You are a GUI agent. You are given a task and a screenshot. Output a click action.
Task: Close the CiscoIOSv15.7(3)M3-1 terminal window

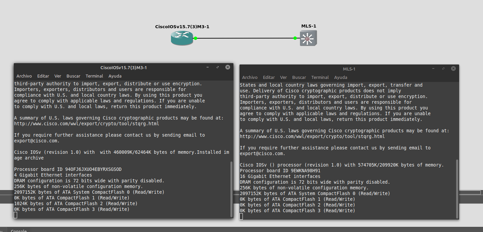pyautogui.click(x=227, y=67)
